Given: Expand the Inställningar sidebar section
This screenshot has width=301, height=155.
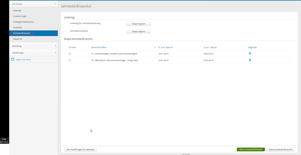Looking at the screenshot, I should pos(55,53).
